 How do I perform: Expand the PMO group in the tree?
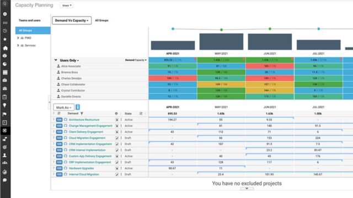(x=18, y=38)
